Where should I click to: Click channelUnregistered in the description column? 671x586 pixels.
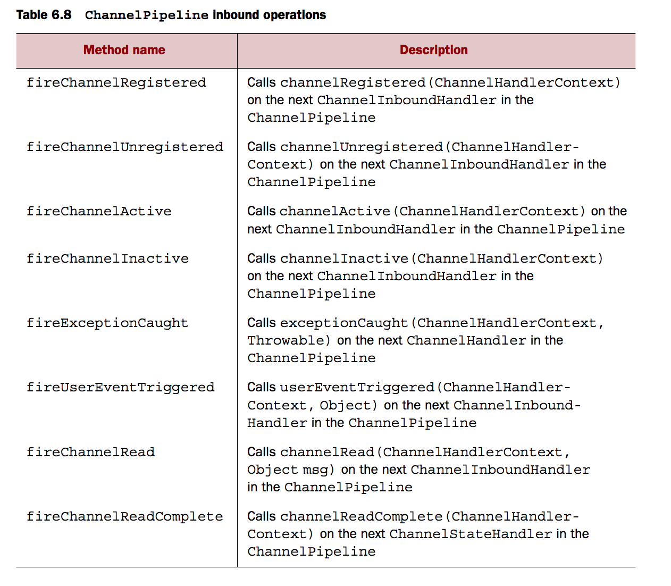point(362,147)
